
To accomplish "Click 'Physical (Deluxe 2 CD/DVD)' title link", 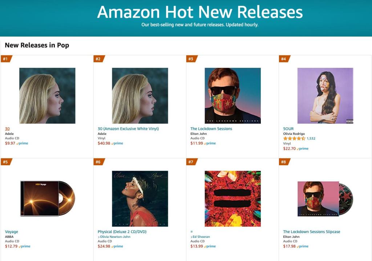I will [122, 232].
